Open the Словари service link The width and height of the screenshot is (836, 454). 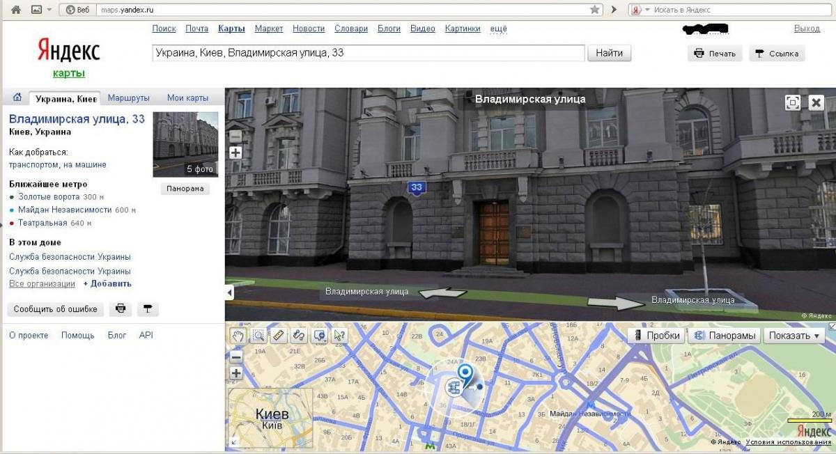coord(351,29)
